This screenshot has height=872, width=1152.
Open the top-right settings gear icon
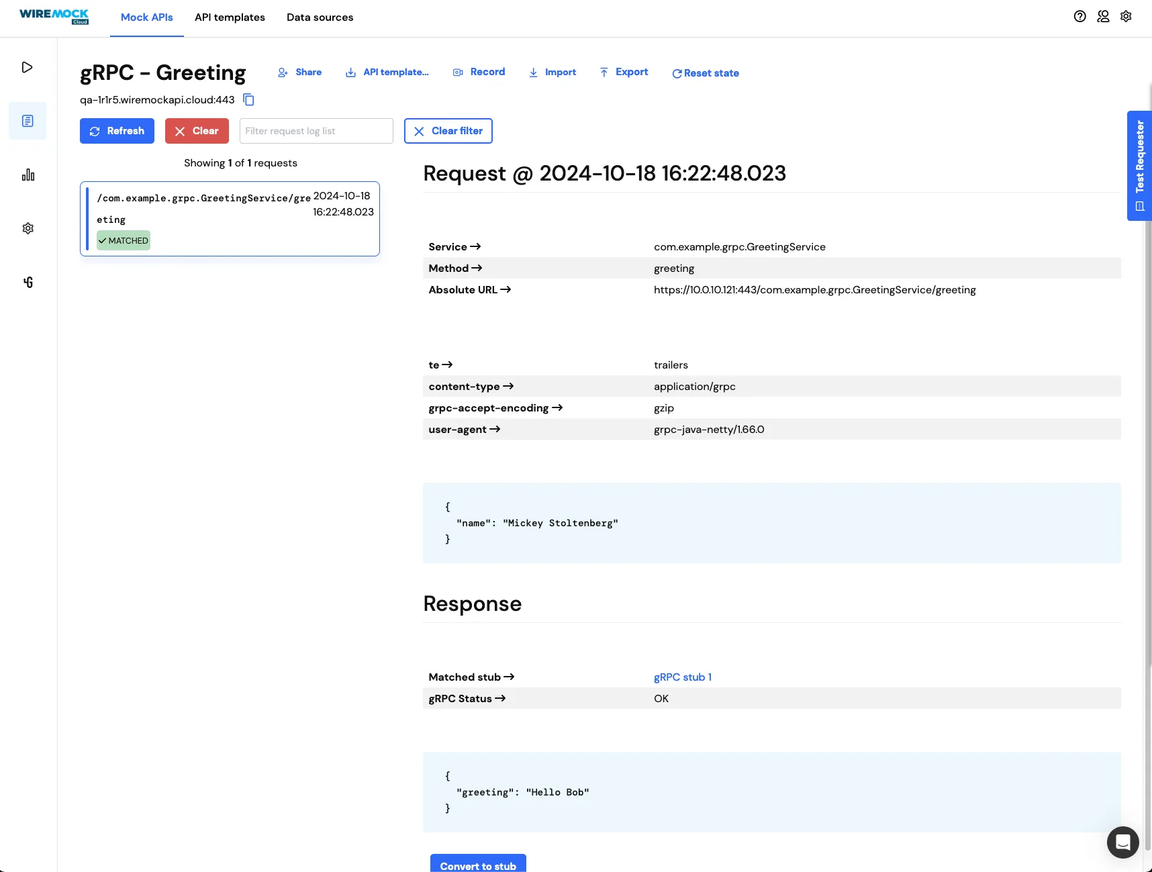(x=1126, y=17)
